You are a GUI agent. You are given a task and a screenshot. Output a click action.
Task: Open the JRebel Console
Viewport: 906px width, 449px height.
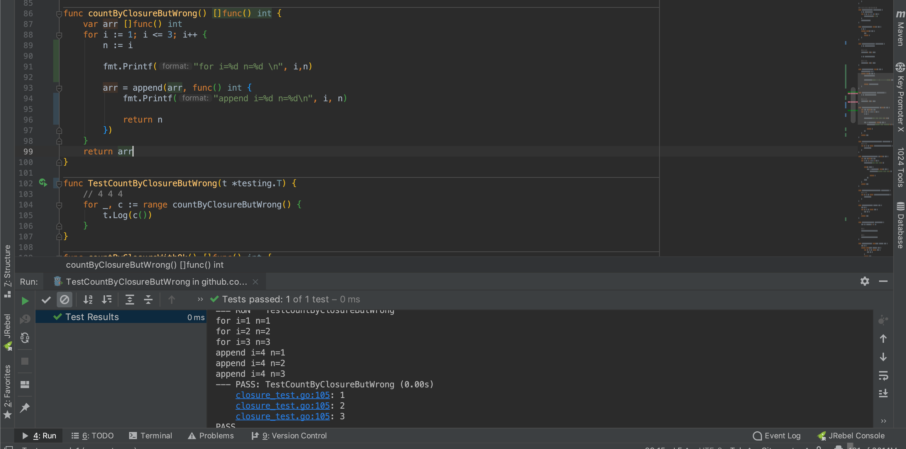point(855,436)
